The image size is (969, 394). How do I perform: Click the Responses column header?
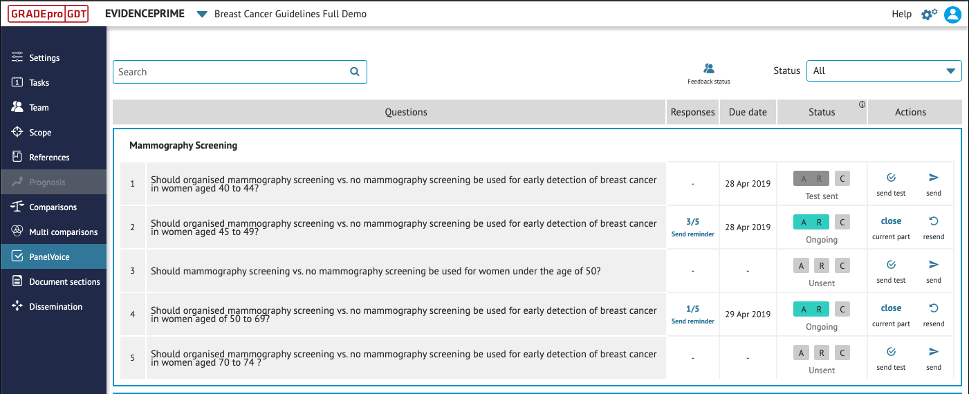693,112
